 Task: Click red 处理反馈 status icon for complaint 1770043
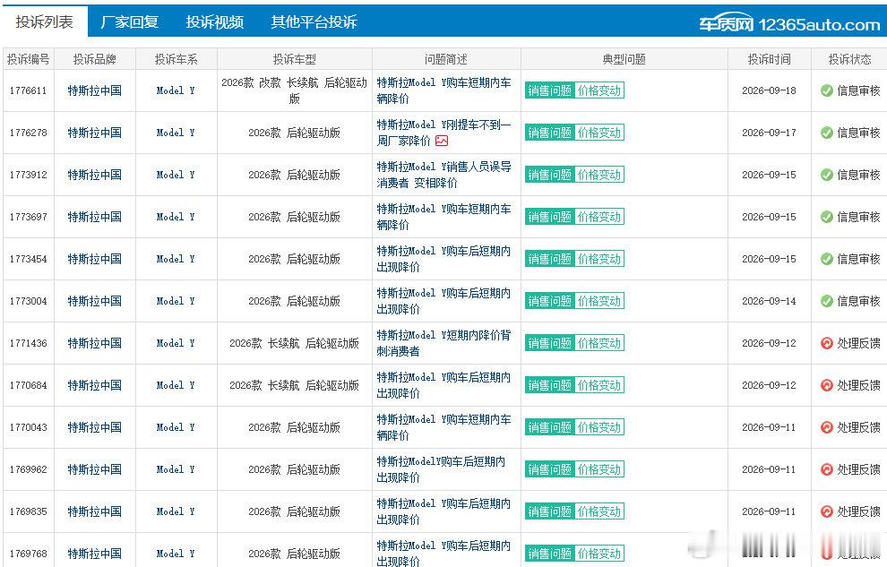(826, 427)
